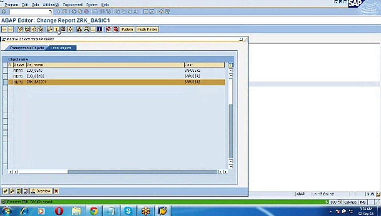Click the Object column header
The width and height of the screenshot is (381, 216).
tap(19, 65)
